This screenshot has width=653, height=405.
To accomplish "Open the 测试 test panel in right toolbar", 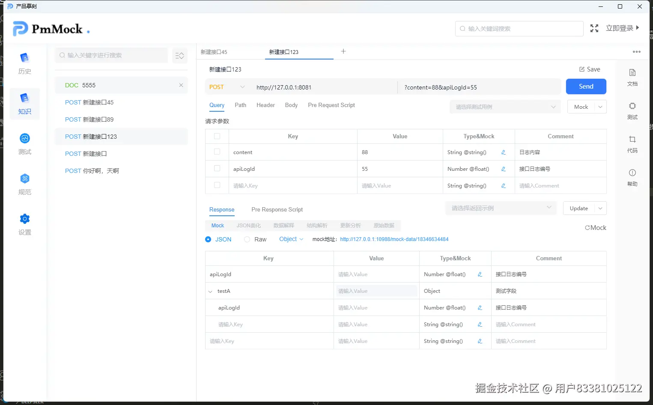I will coord(632,110).
